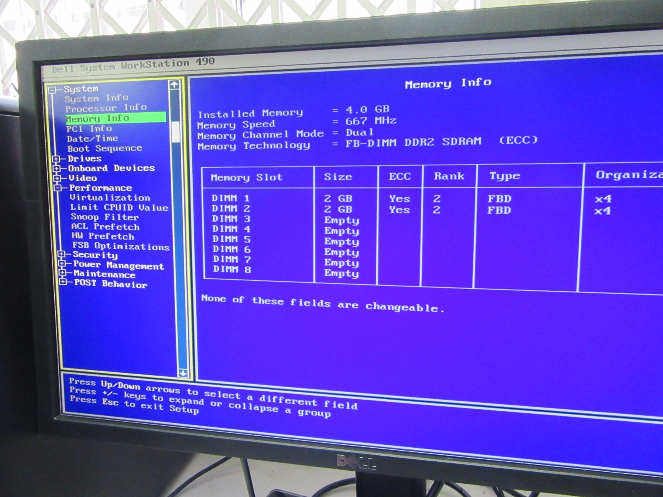Screen dimensions: 663x497
Task: Click the FBD type of DIMM 2
Action: pos(499,210)
